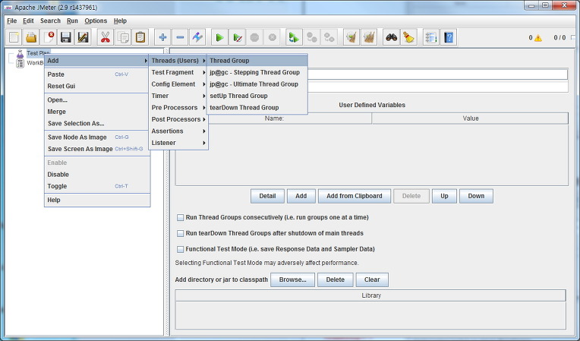
Task: Select tearDown Thread Group
Action: point(257,108)
